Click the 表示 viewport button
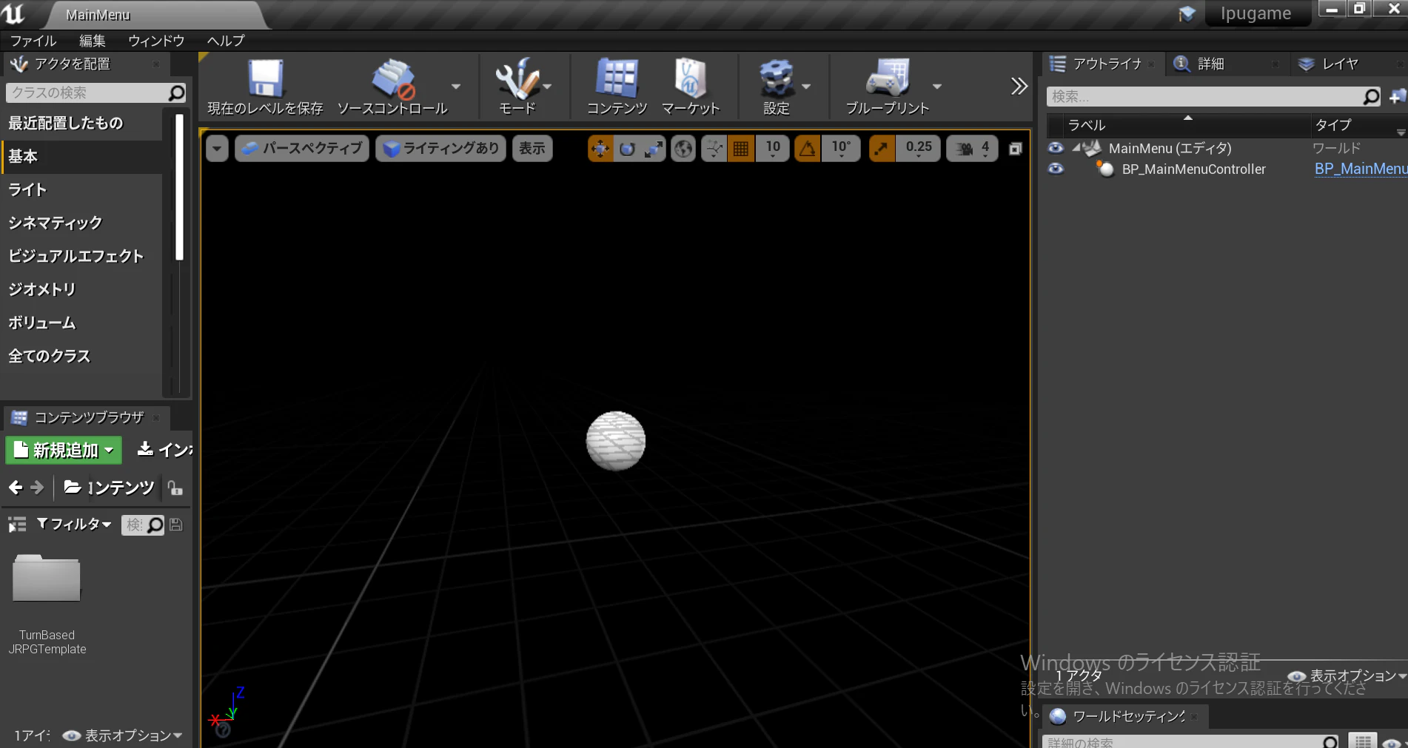 pos(532,149)
